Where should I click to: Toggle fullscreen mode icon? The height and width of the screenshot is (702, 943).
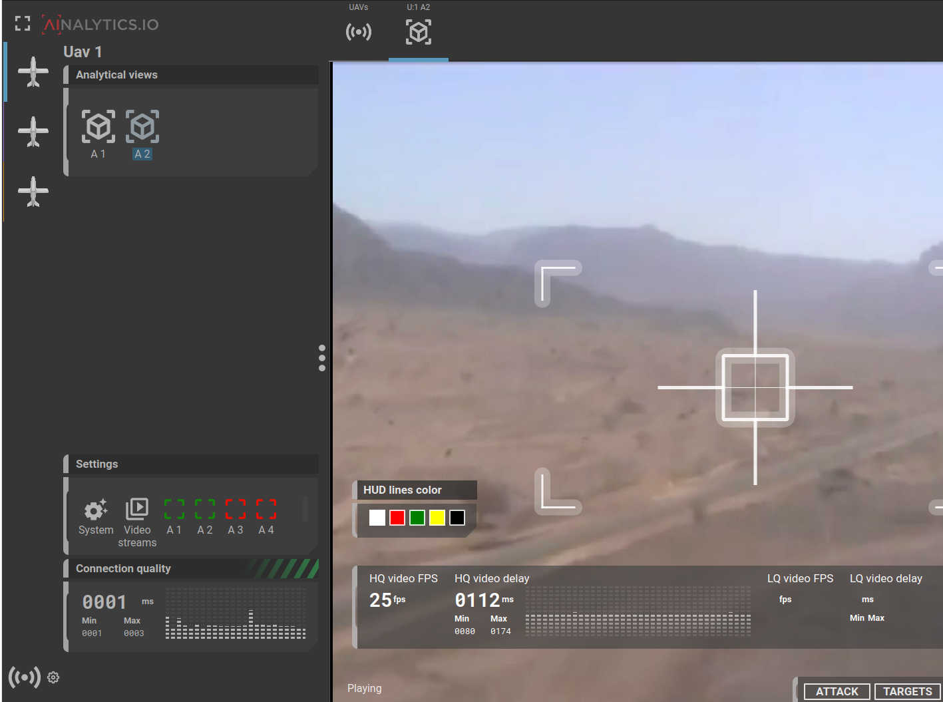click(x=23, y=24)
